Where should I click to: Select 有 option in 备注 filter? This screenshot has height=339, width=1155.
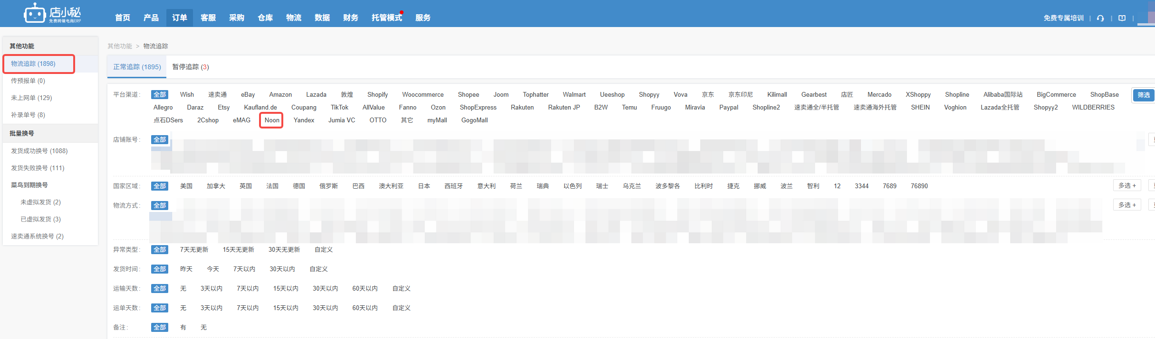click(x=183, y=327)
